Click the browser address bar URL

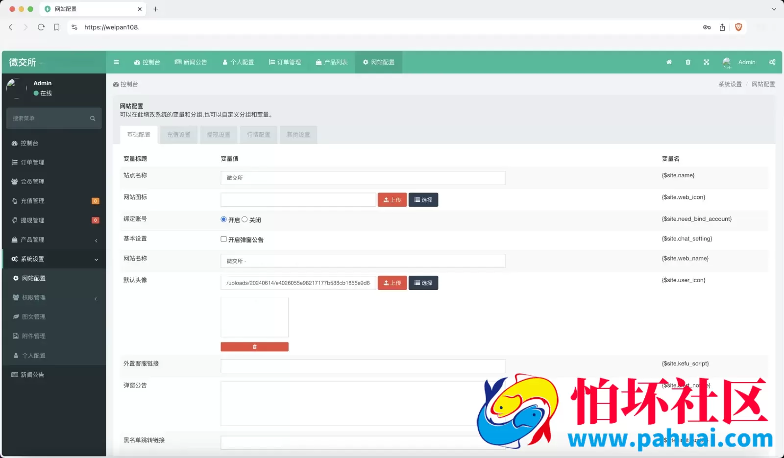(x=112, y=27)
